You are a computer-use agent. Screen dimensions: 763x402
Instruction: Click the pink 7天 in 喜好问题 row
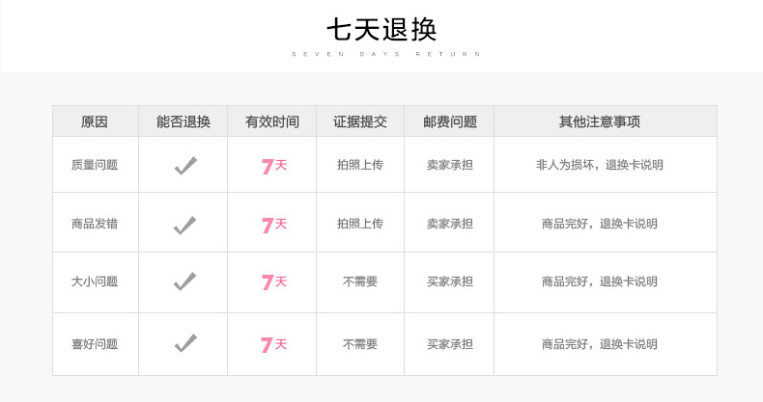coord(273,344)
